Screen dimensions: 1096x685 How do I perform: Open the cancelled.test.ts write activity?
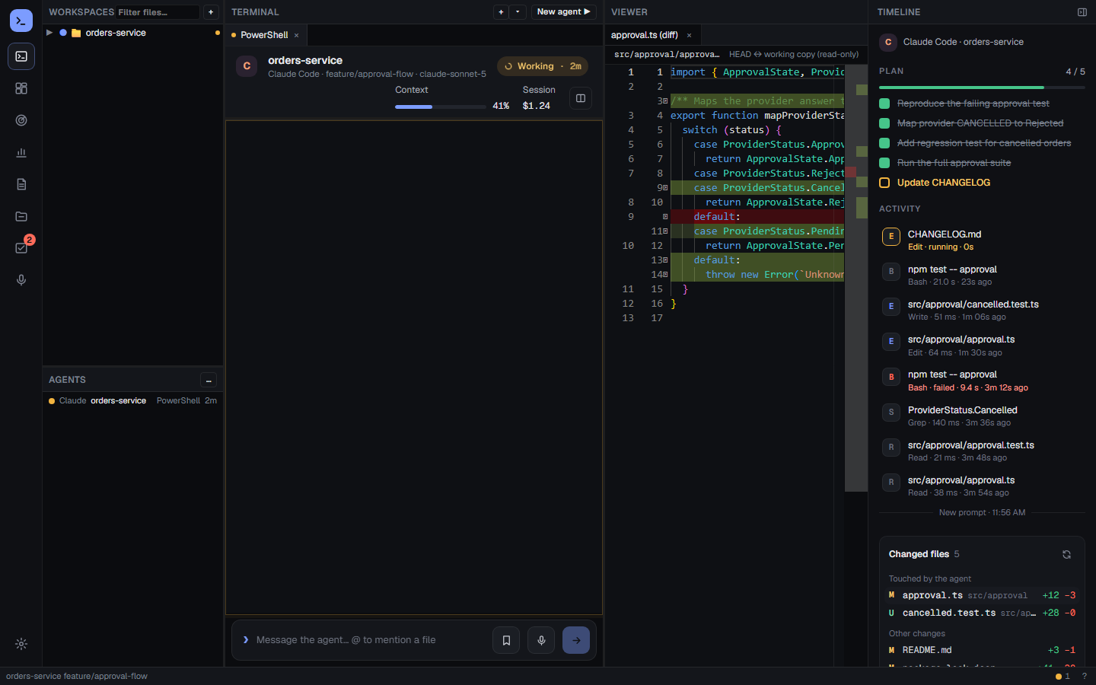(x=982, y=310)
